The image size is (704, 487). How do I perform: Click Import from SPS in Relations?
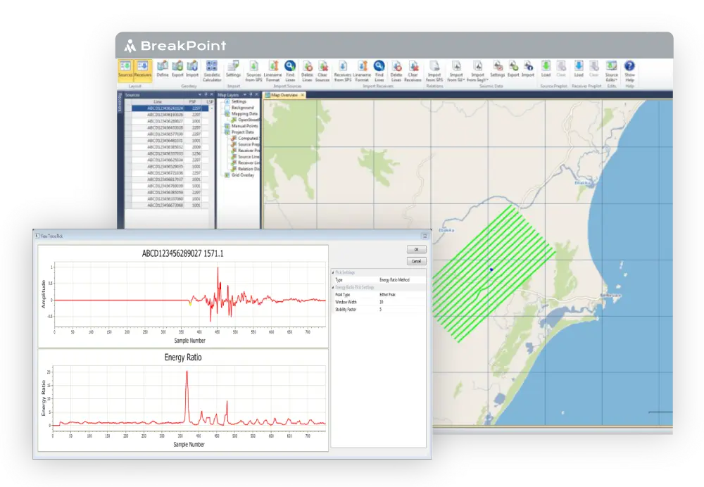point(434,71)
